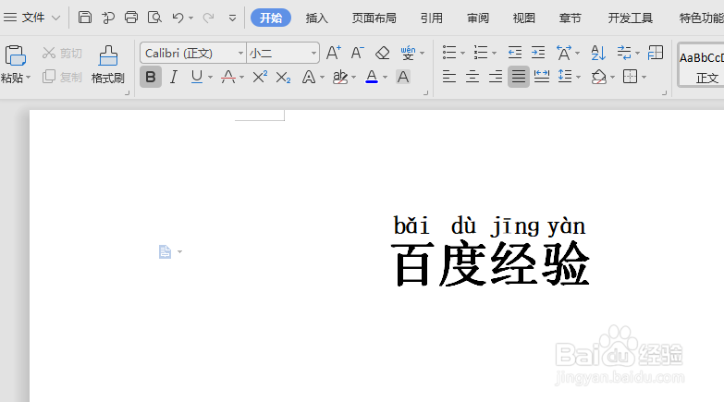Click the clear formatting eraser icon

point(382,53)
